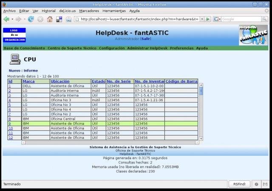The width and height of the screenshot is (272, 191).
Task: Open the Historial menu
Action: tap(48, 11)
